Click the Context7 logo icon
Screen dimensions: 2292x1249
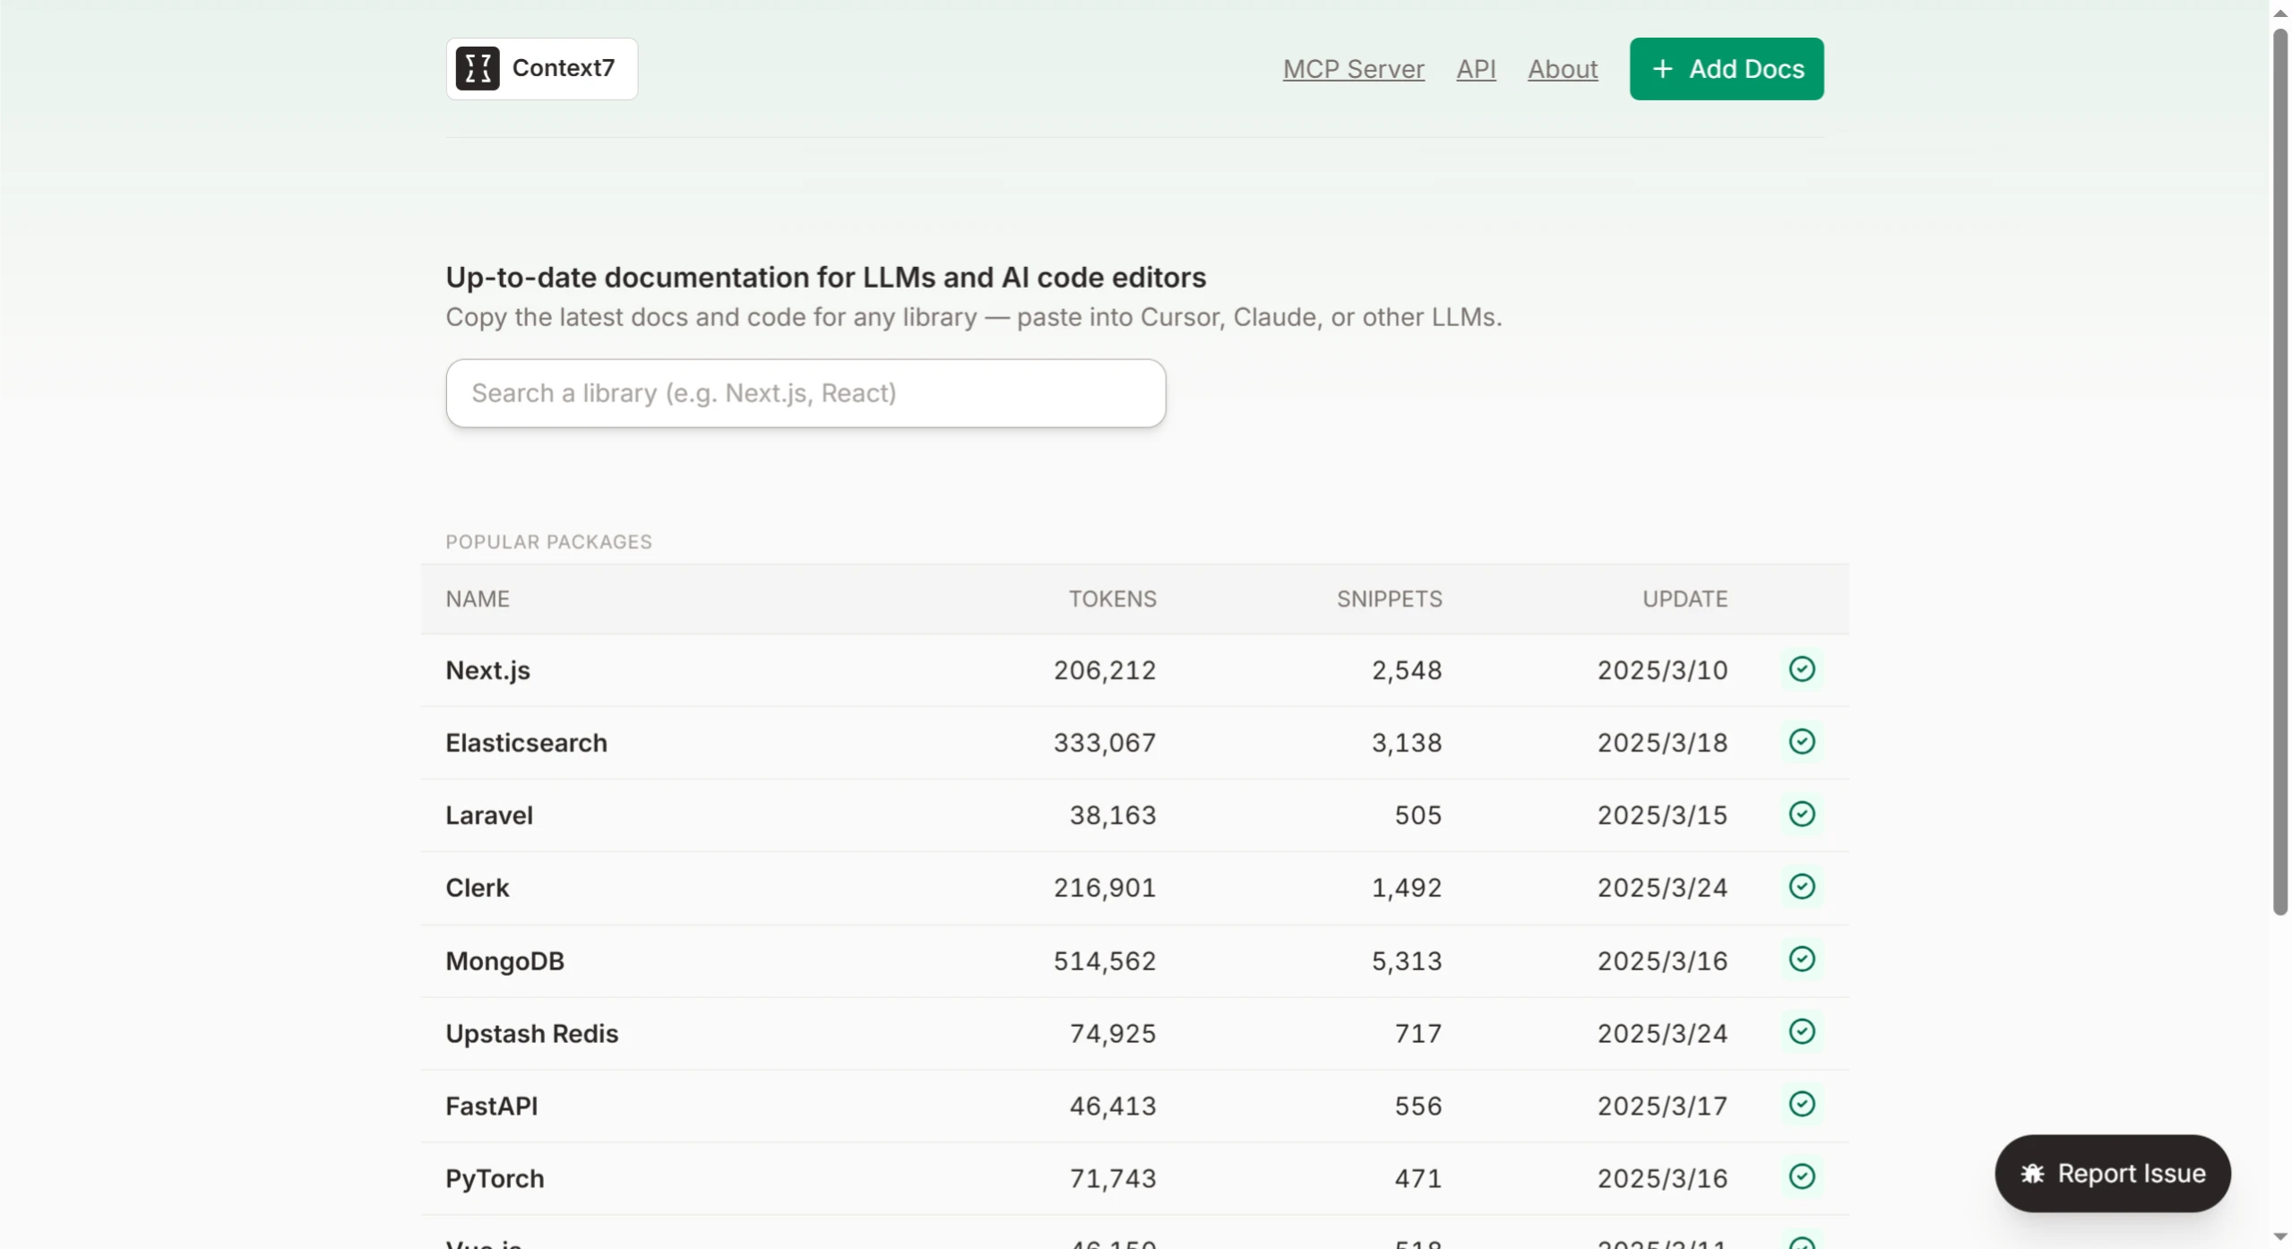(477, 69)
